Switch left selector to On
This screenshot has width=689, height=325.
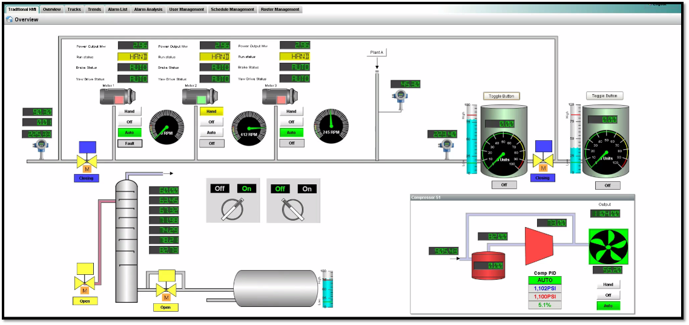[246, 188]
